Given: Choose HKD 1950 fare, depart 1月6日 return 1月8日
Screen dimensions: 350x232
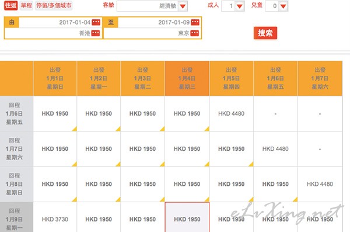Looking at the screenshot, I should click(276, 184).
